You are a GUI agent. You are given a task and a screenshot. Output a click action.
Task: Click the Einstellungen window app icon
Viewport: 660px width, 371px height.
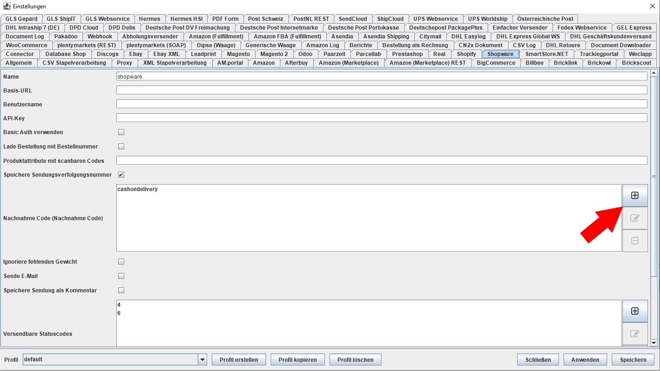click(6, 6)
